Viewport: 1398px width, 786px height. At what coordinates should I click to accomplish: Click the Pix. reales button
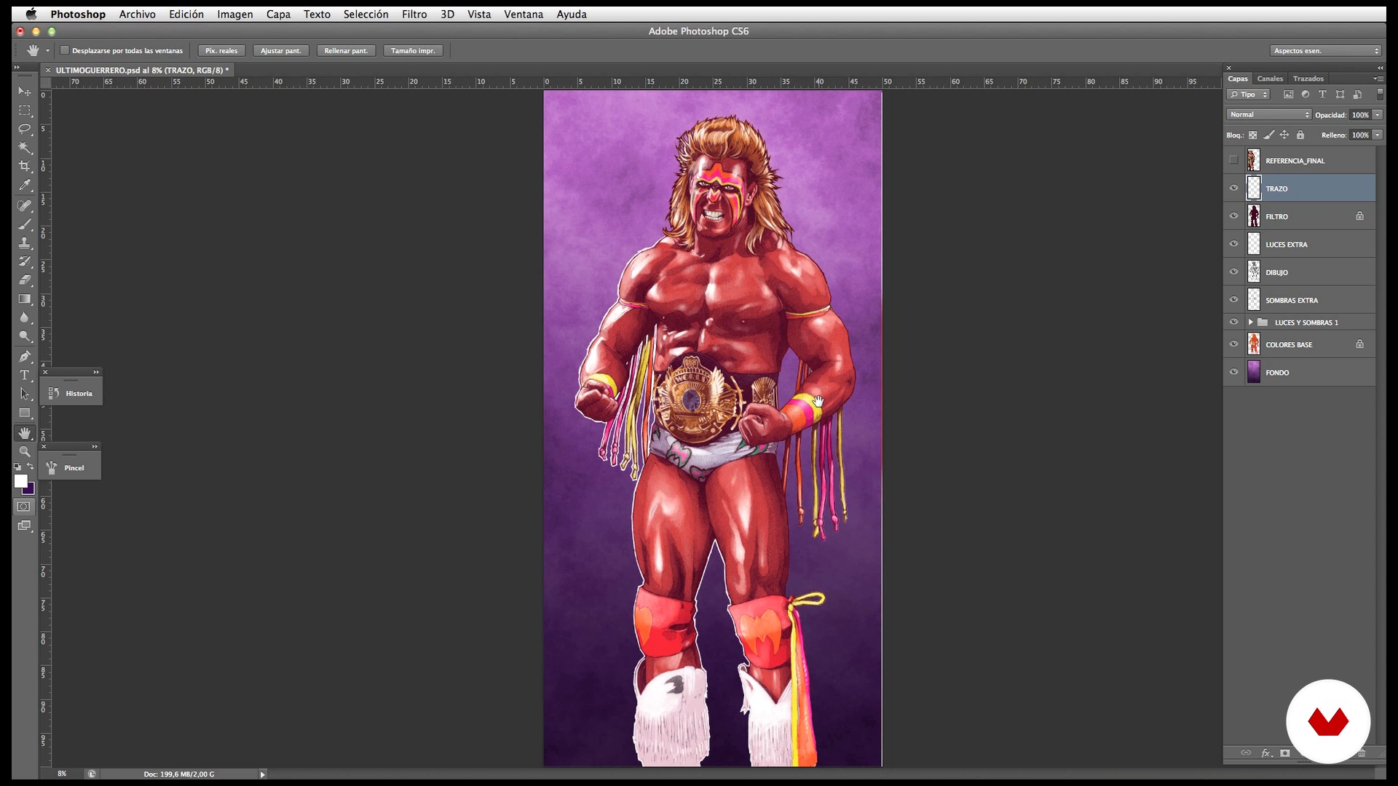coord(221,50)
